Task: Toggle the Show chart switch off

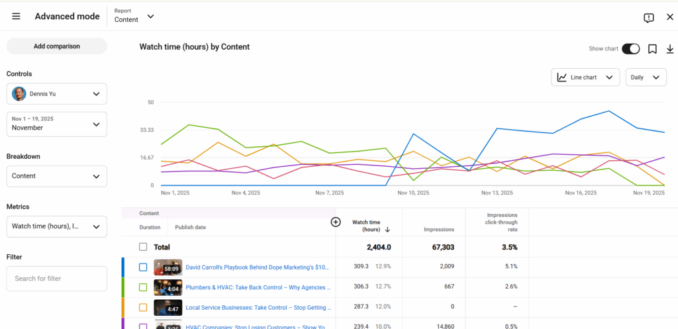Action: coord(630,49)
